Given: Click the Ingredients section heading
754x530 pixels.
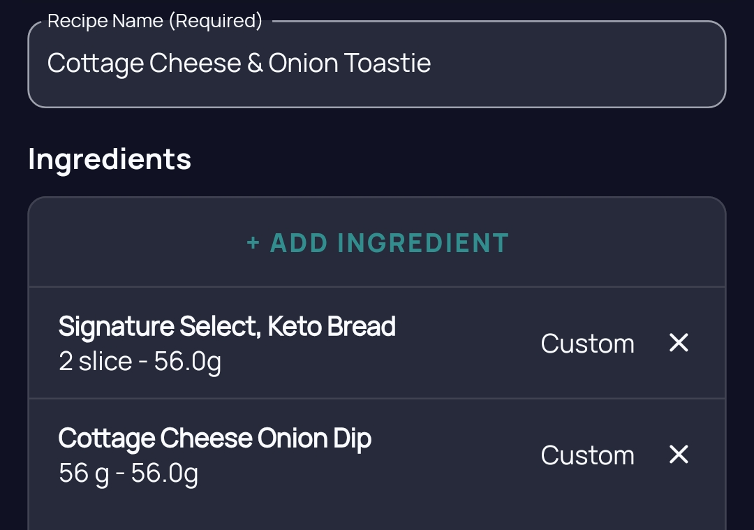Looking at the screenshot, I should pos(110,159).
